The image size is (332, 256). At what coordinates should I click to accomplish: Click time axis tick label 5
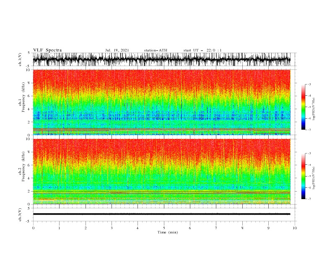click(x=164, y=228)
